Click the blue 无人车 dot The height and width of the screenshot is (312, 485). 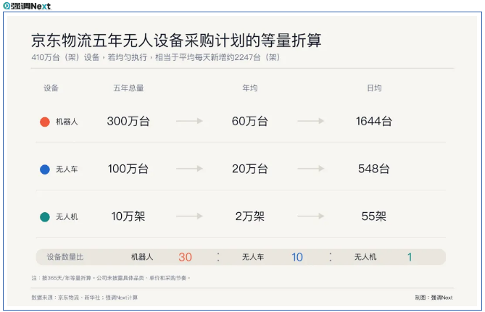pyautogui.click(x=45, y=169)
